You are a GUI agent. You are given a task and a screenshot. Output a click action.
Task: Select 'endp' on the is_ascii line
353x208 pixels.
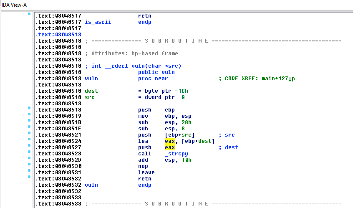(144, 22)
